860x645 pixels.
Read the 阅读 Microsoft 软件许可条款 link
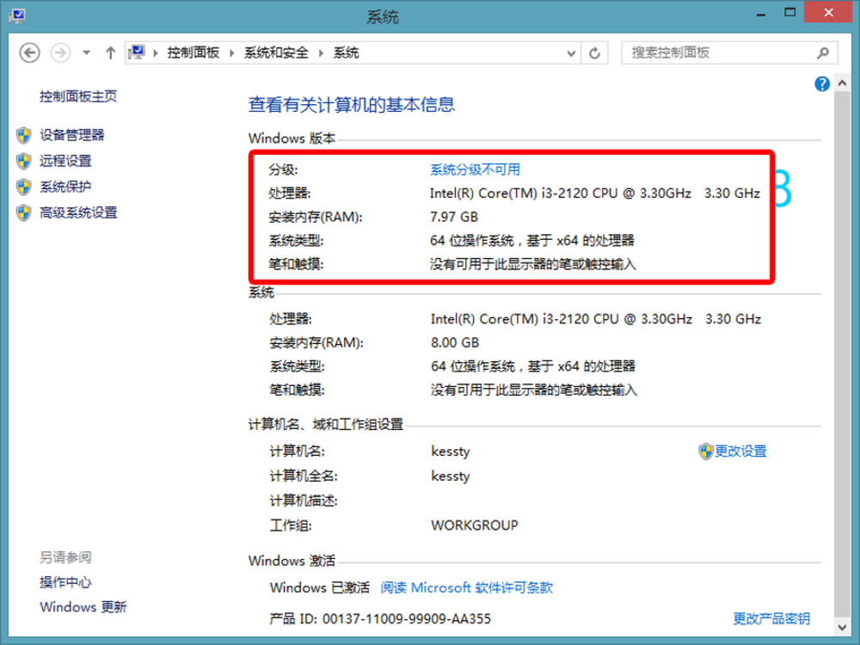point(467,588)
